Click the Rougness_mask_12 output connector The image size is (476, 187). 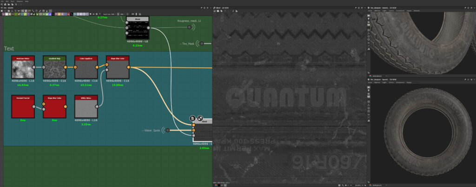[190, 27]
